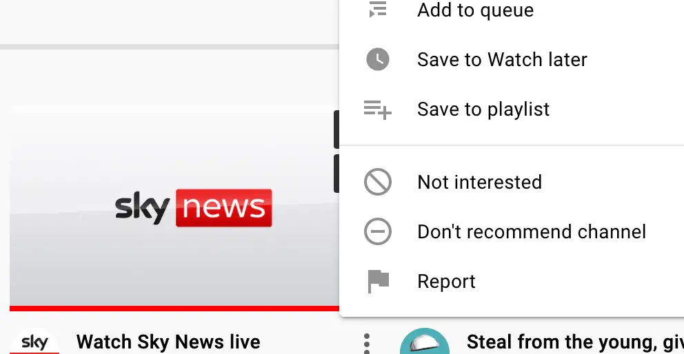The width and height of the screenshot is (684, 354).
Task: Select Save to playlist in the context menu
Action: [483, 110]
